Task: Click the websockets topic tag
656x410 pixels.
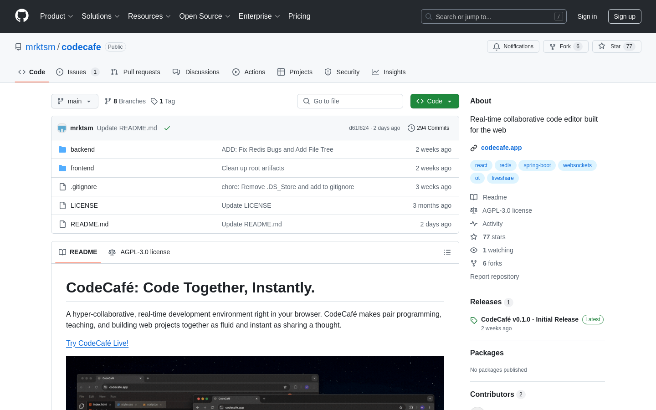Action: pos(577,165)
